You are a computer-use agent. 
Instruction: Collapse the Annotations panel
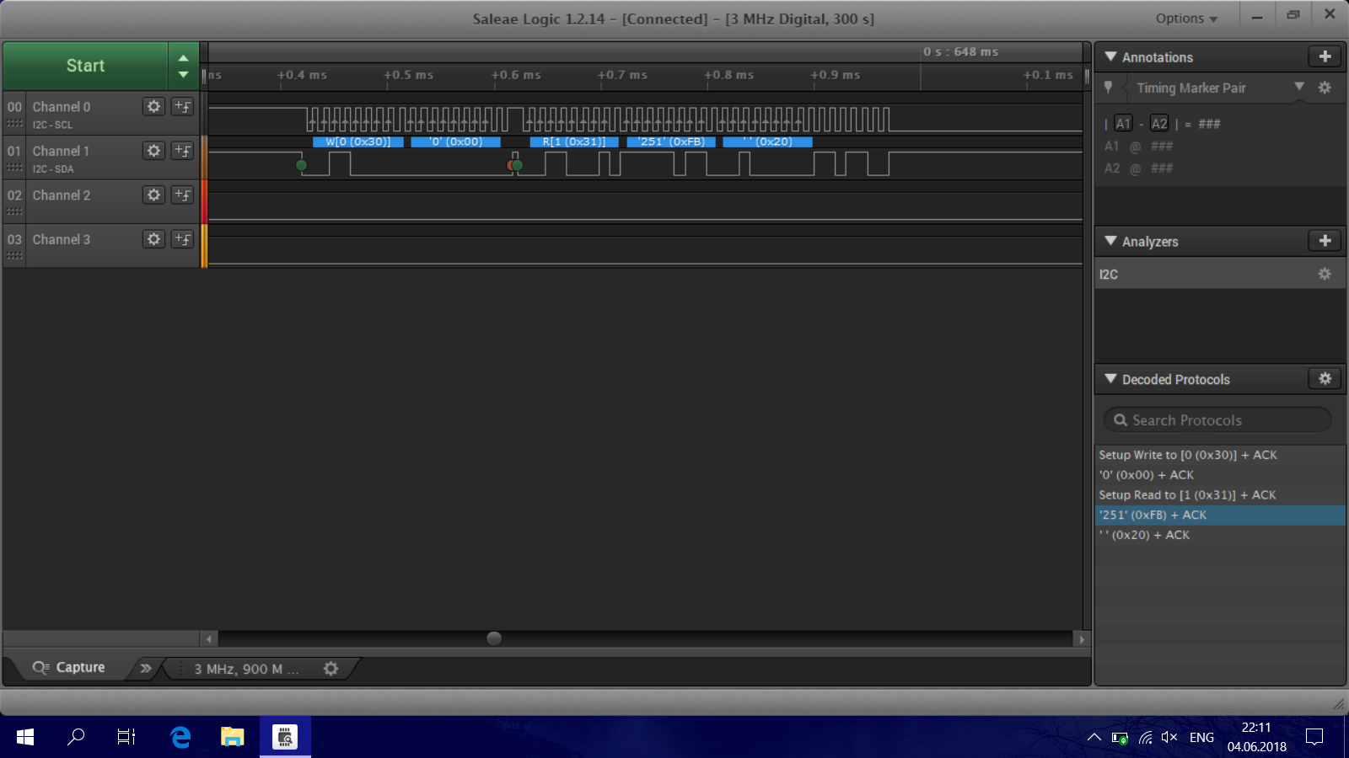1110,56
